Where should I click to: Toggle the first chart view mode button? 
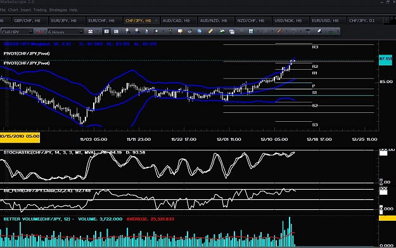tap(106, 32)
